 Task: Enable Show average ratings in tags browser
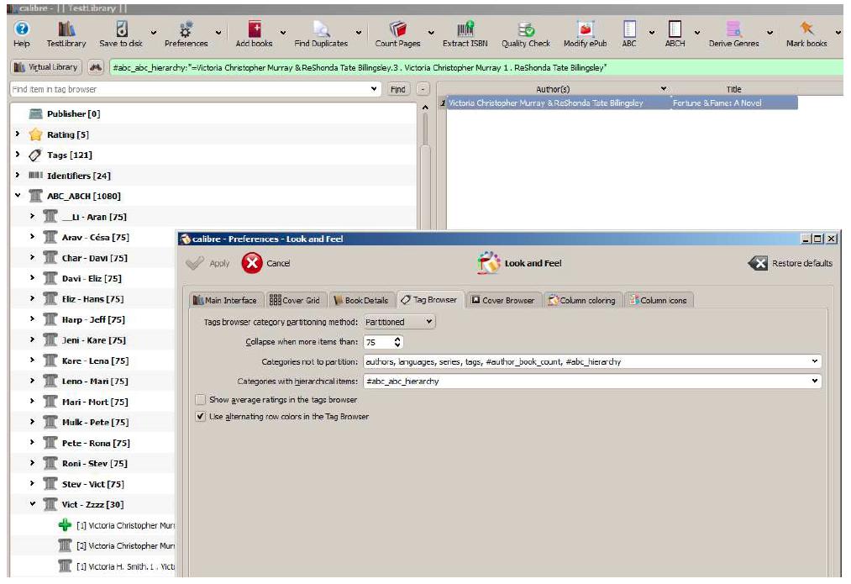(201, 400)
